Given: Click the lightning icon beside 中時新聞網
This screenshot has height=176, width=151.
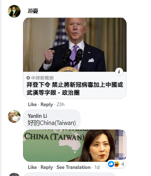Looking at the screenshot, I should click(28, 78).
